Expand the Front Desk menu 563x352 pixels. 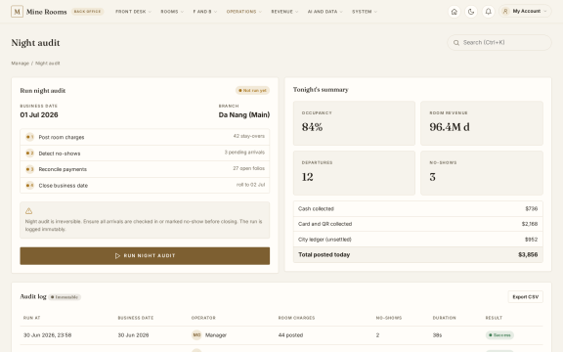[133, 12]
